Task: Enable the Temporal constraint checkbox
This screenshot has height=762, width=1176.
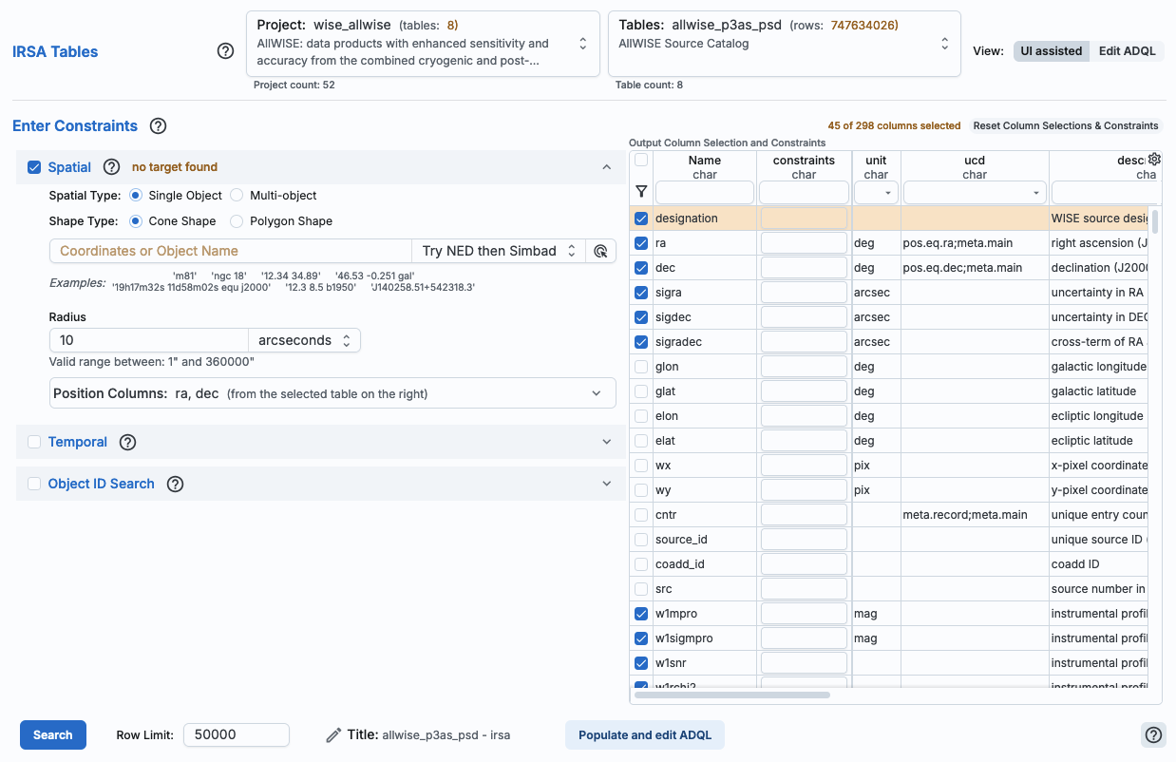Action: [34, 442]
